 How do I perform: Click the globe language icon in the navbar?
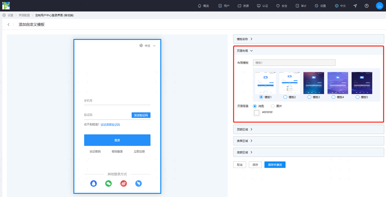pos(337,6)
